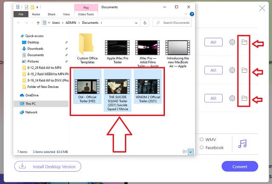Screen dimensions: 272x184
Task: Open settings gear in second AVI row
Action: pos(232,70)
